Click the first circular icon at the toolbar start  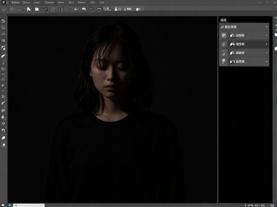(4, 9)
